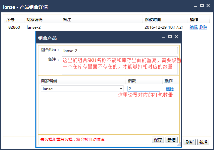
Task: Click 商家编码 header in 组合产品 dialog
Action: tap(82, 81)
